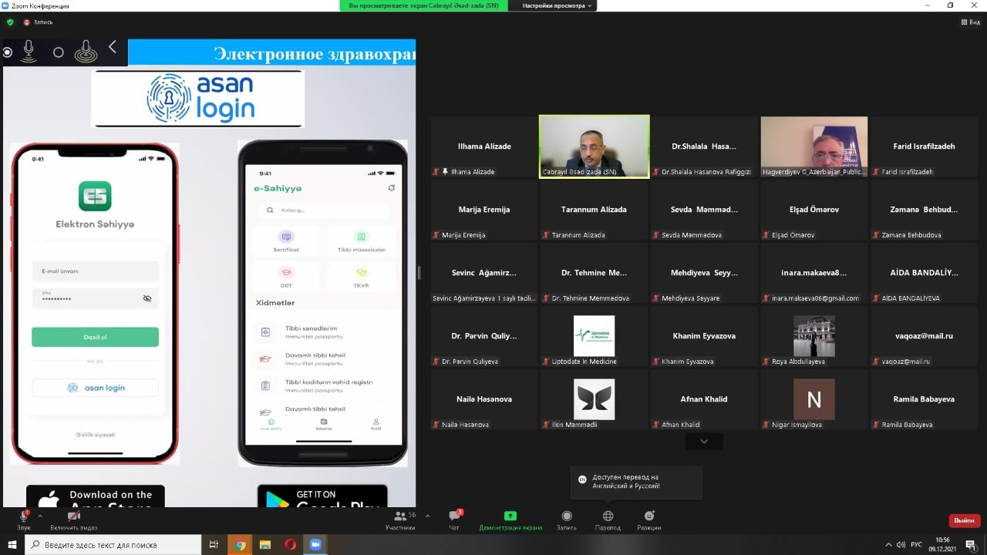Leave the meeting with Выйти
This screenshot has height=555, width=987.
click(963, 520)
